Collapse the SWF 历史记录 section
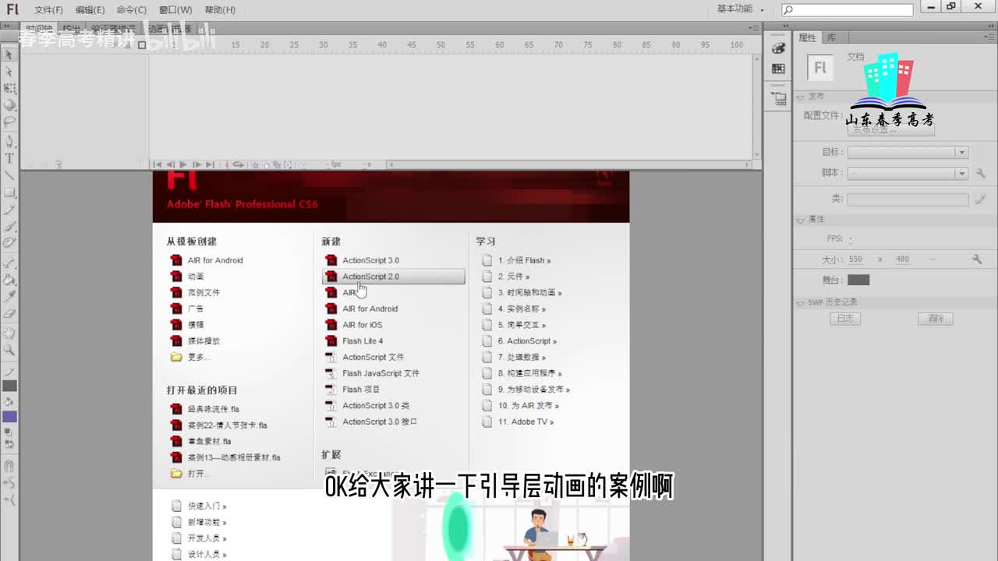998x561 pixels. 800,303
